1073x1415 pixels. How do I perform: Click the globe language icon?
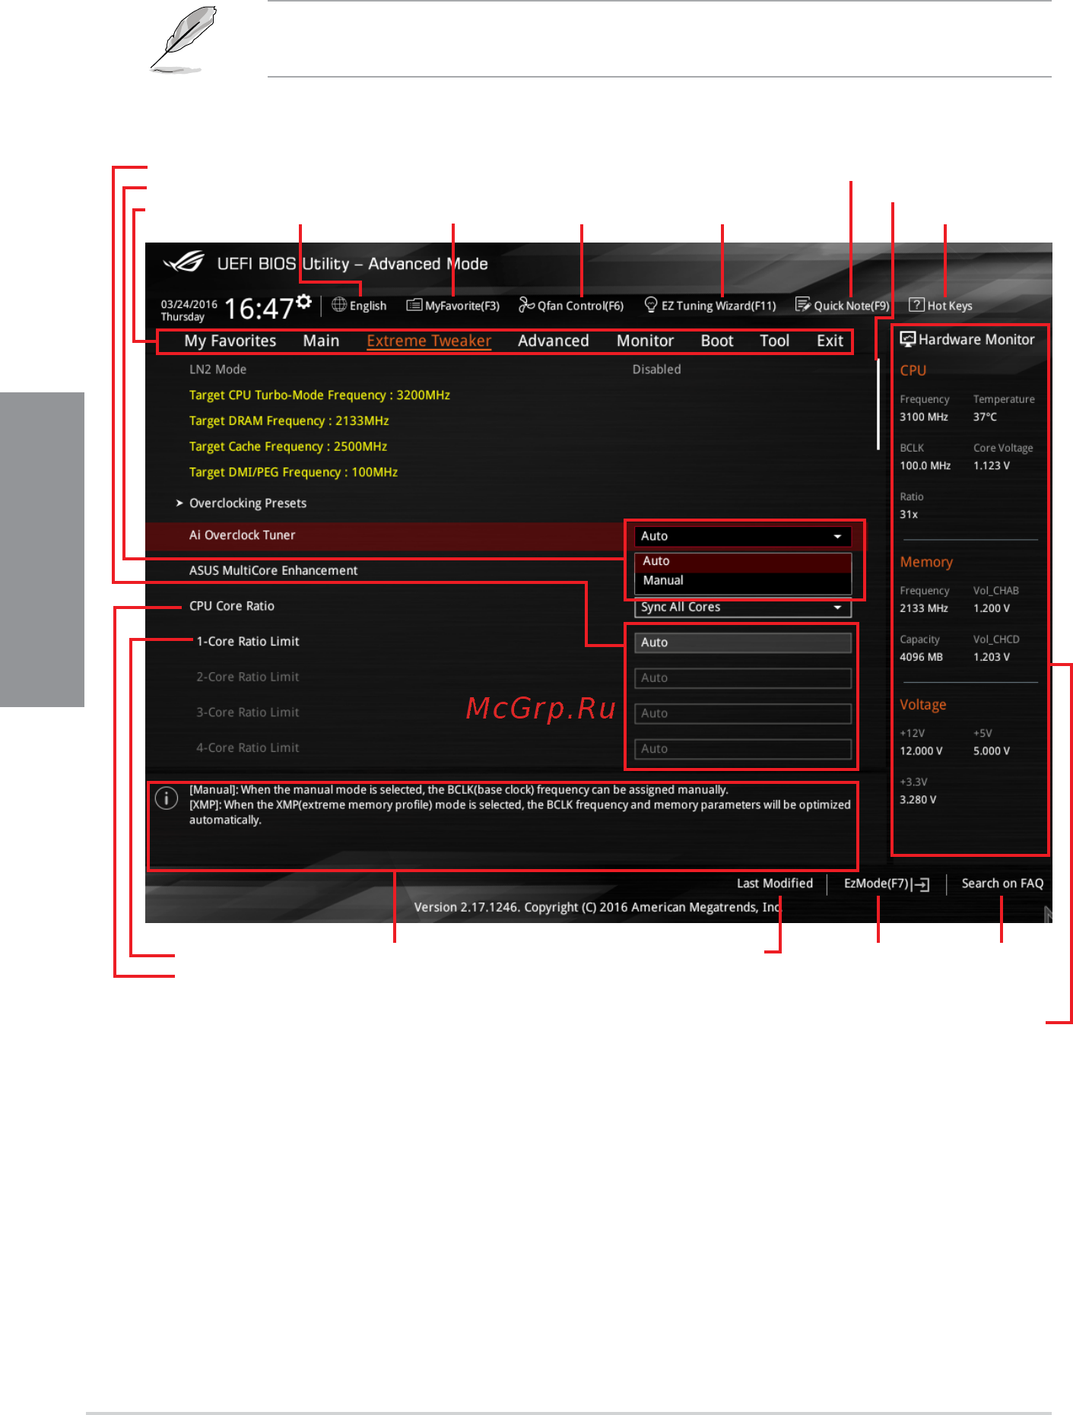coord(339,305)
